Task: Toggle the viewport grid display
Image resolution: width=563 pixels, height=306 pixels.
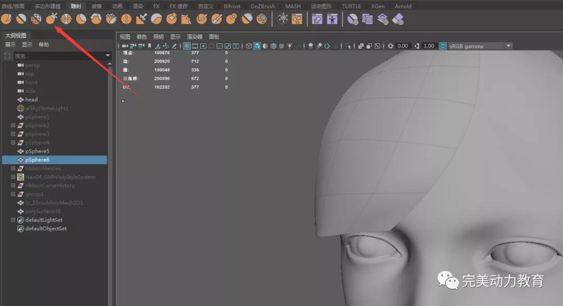Action: [x=187, y=46]
